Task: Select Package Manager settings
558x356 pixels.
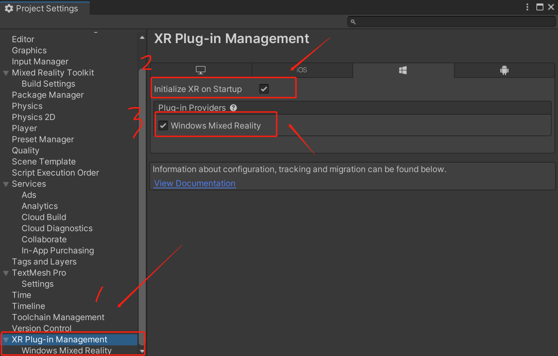Action: tap(48, 95)
